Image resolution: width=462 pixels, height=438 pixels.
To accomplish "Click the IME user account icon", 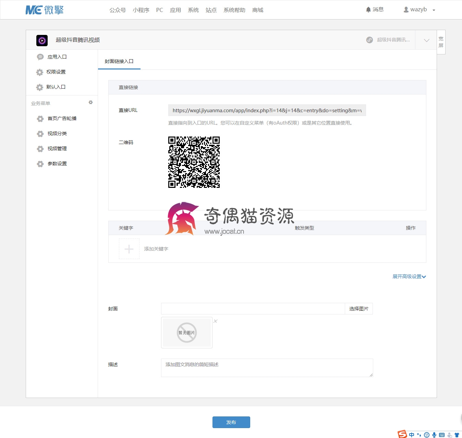I will [x=450, y=435].
